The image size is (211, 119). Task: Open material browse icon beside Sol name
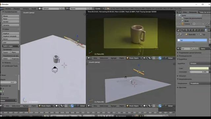click(x=179, y=49)
